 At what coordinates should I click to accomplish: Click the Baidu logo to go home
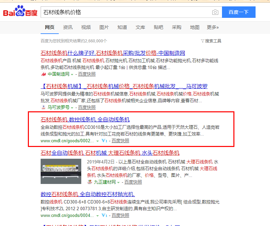[20, 12]
